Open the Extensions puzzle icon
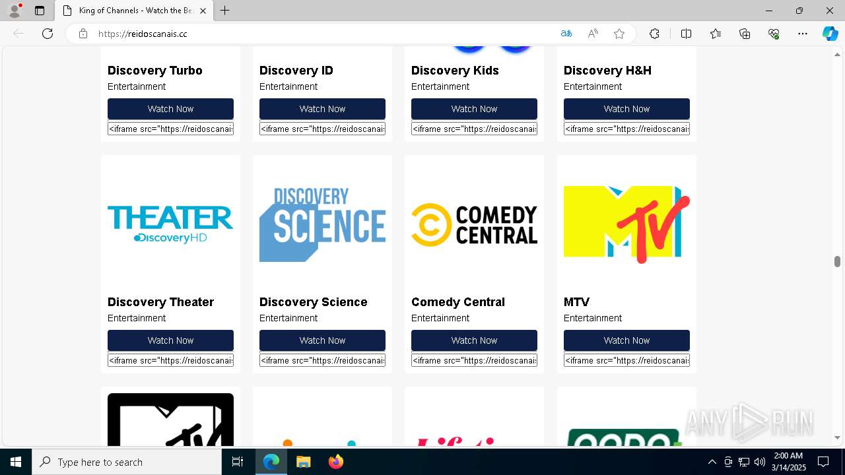The image size is (845, 475). tap(654, 34)
